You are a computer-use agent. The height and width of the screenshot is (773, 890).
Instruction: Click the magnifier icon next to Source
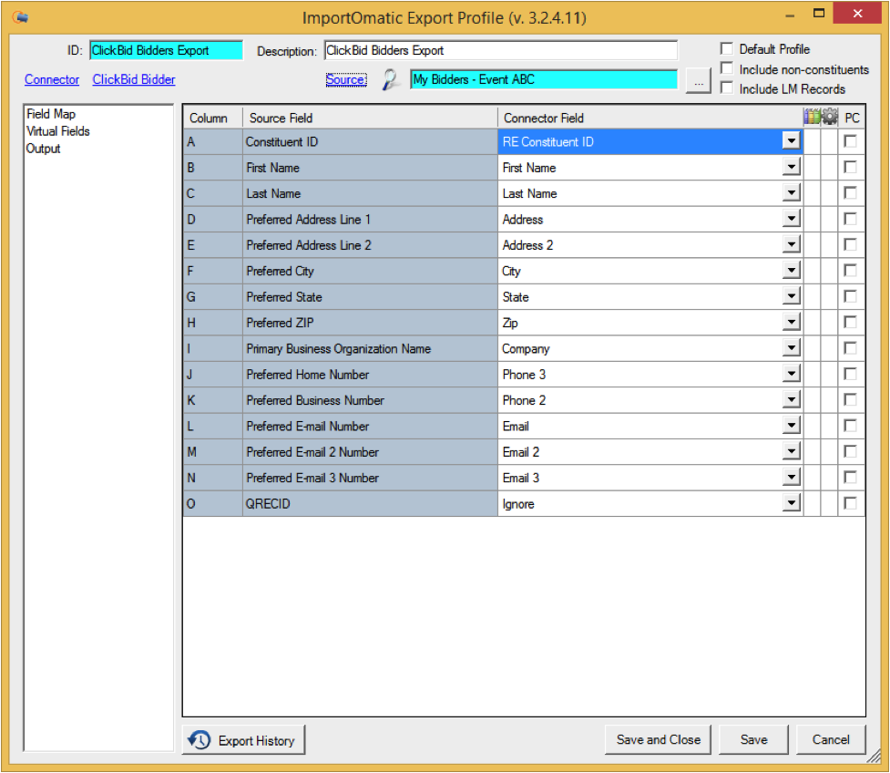[x=391, y=79]
